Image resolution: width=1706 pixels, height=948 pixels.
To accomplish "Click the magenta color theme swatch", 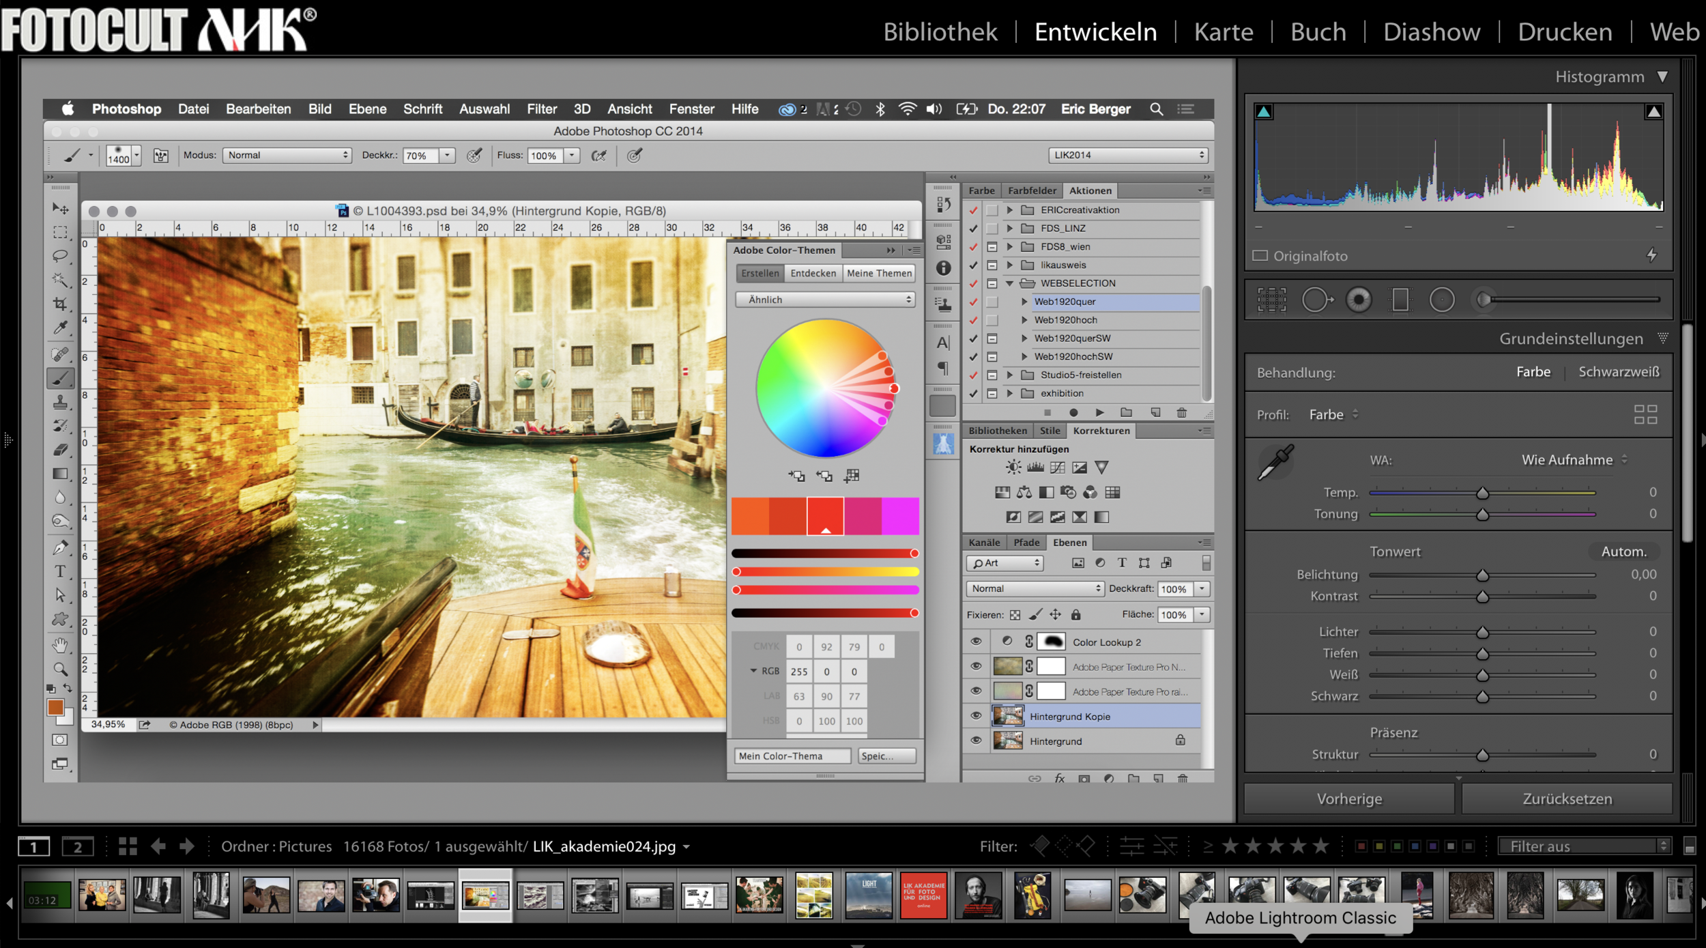I will pyautogui.click(x=900, y=516).
